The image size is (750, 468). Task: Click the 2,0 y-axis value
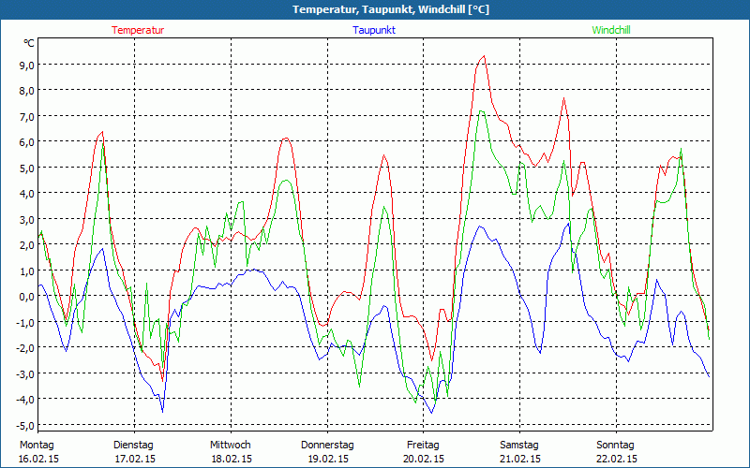[x=26, y=245]
